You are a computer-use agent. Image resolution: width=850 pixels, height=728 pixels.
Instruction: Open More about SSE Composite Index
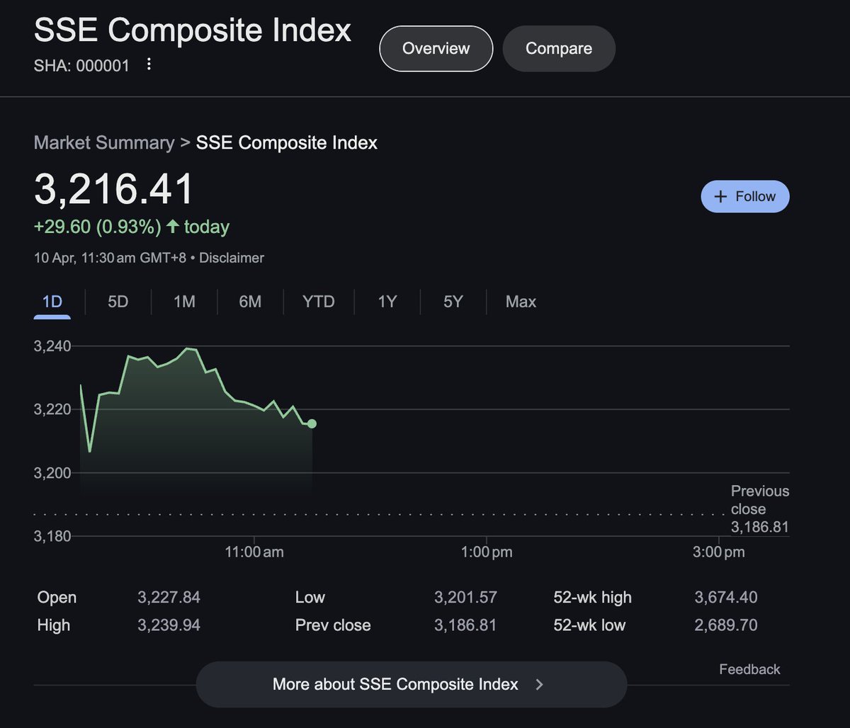pos(411,684)
